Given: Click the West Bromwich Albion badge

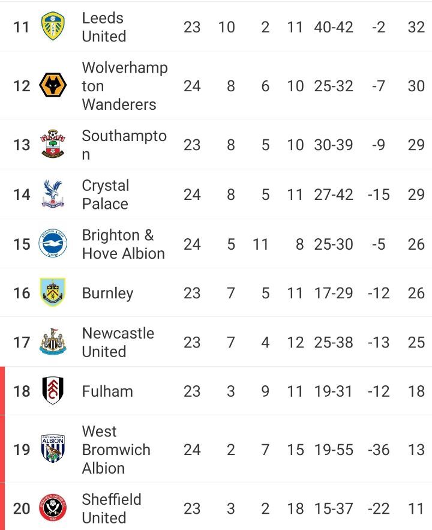Looking at the screenshot, I should [x=53, y=449].
